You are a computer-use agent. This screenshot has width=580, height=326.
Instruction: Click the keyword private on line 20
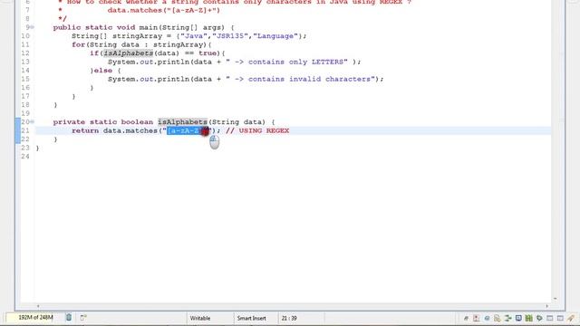pos(69,122)
